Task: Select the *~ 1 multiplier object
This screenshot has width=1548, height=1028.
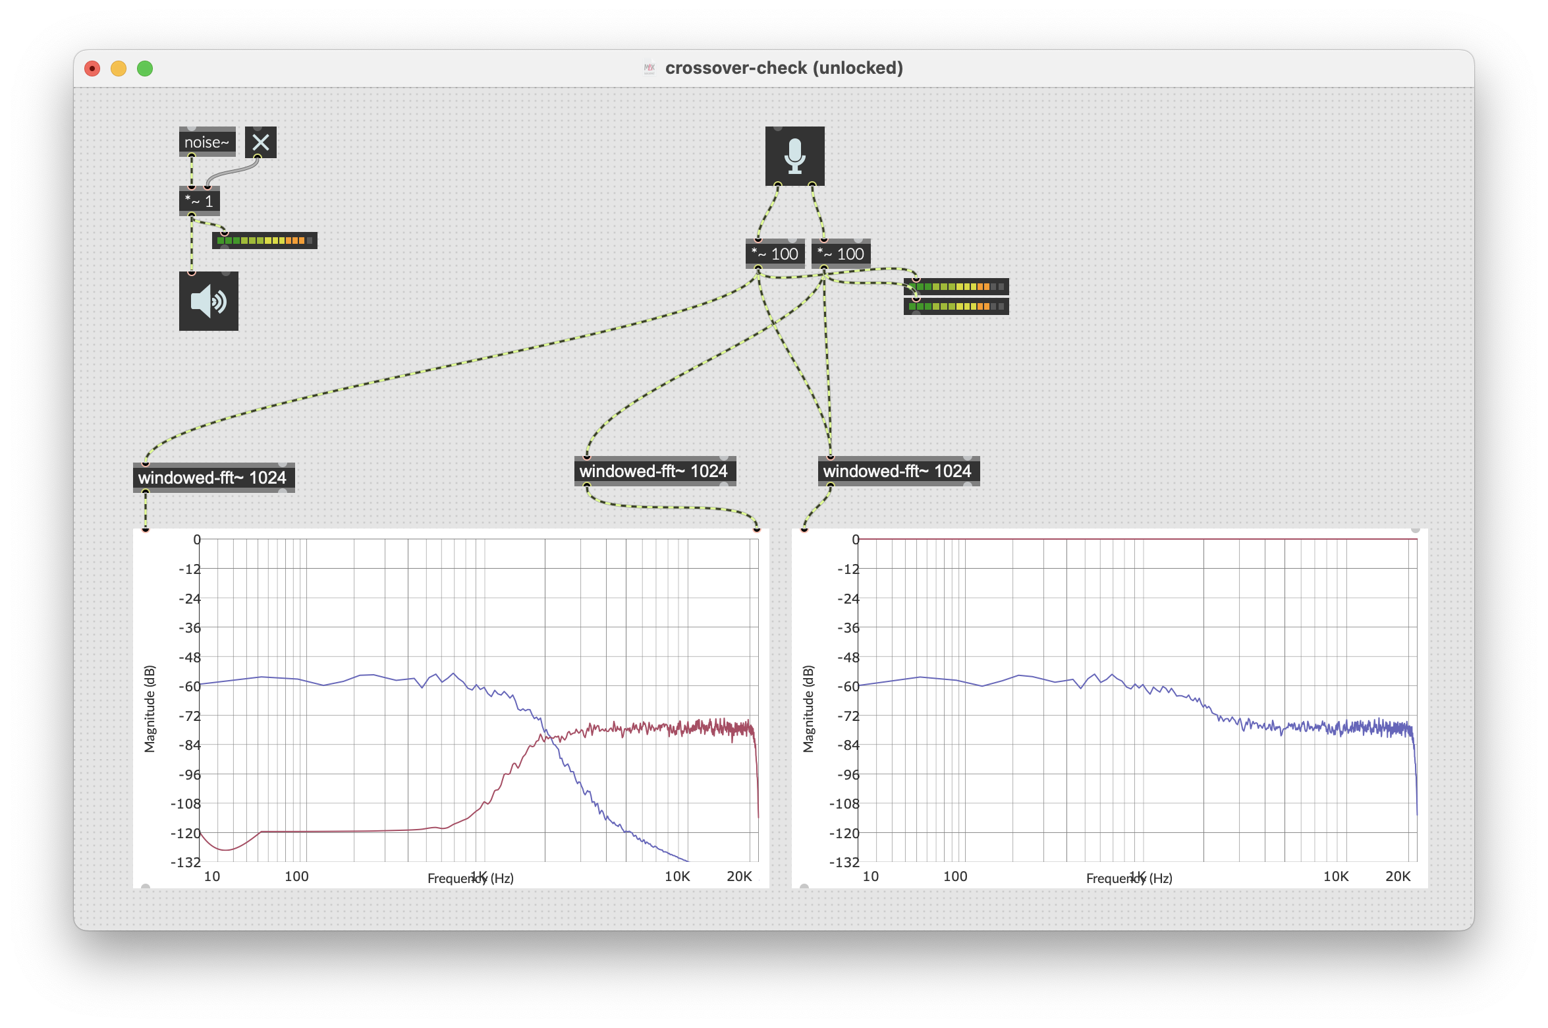Action: tap(199, 201)
